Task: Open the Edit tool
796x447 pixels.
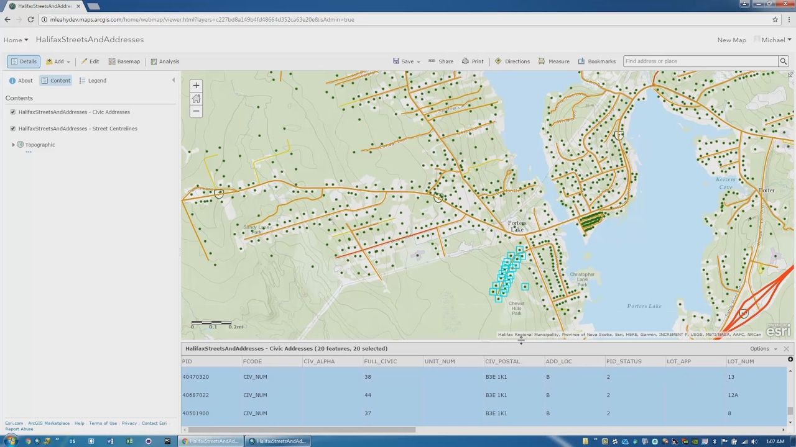Action: pos(90,61)
